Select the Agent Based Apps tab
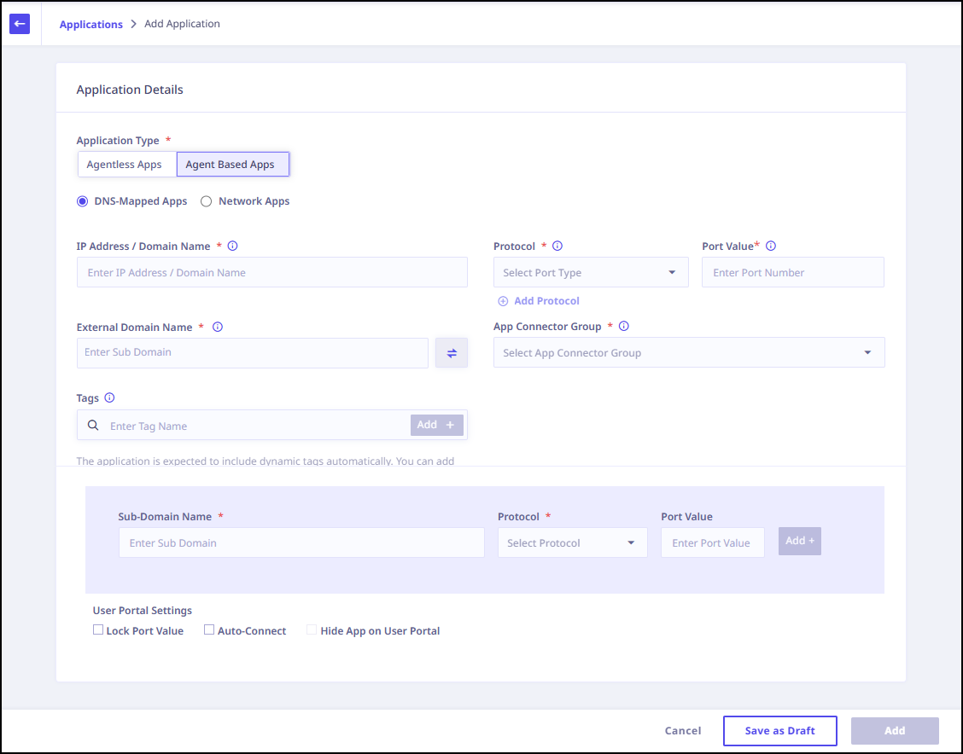This screenshot has height=754, width=963. coord(231,165)
